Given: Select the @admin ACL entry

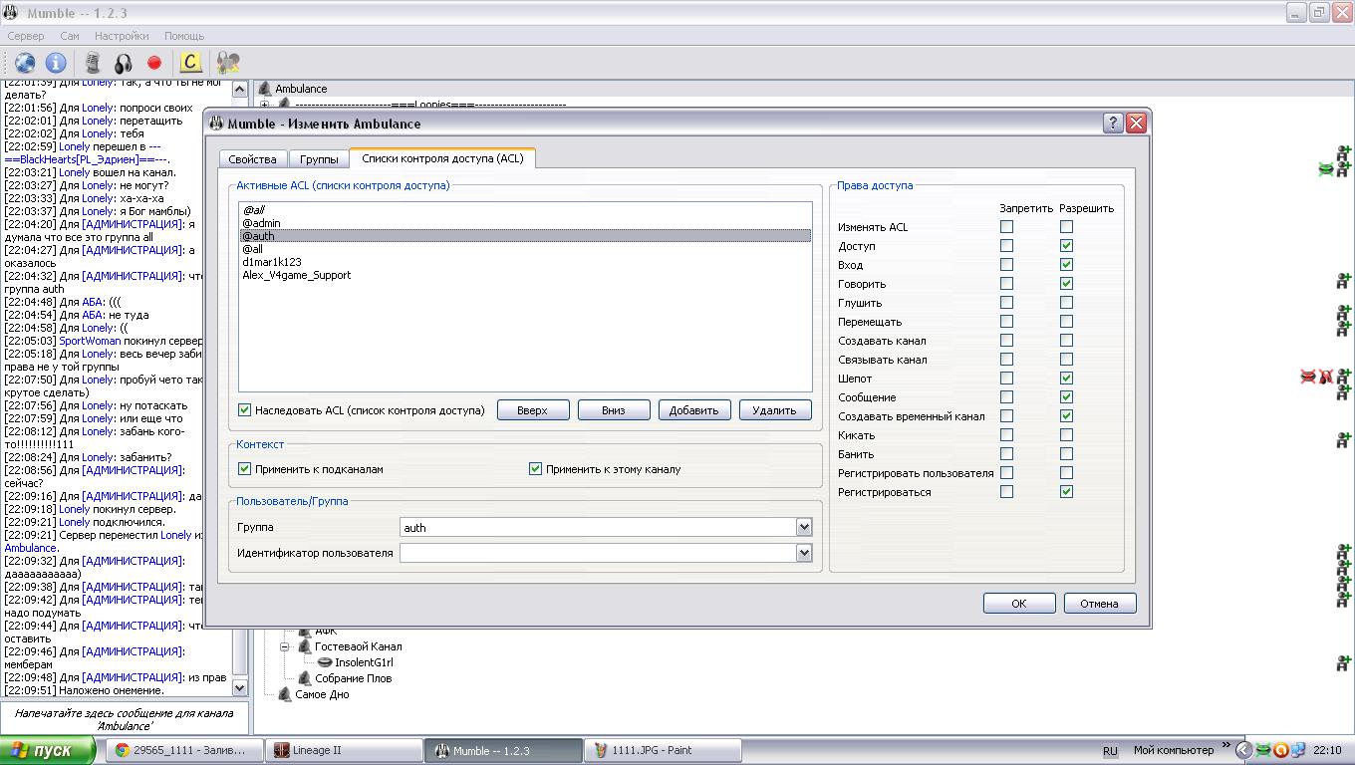Looking at the screenshot, I should [x=526, y=223].
